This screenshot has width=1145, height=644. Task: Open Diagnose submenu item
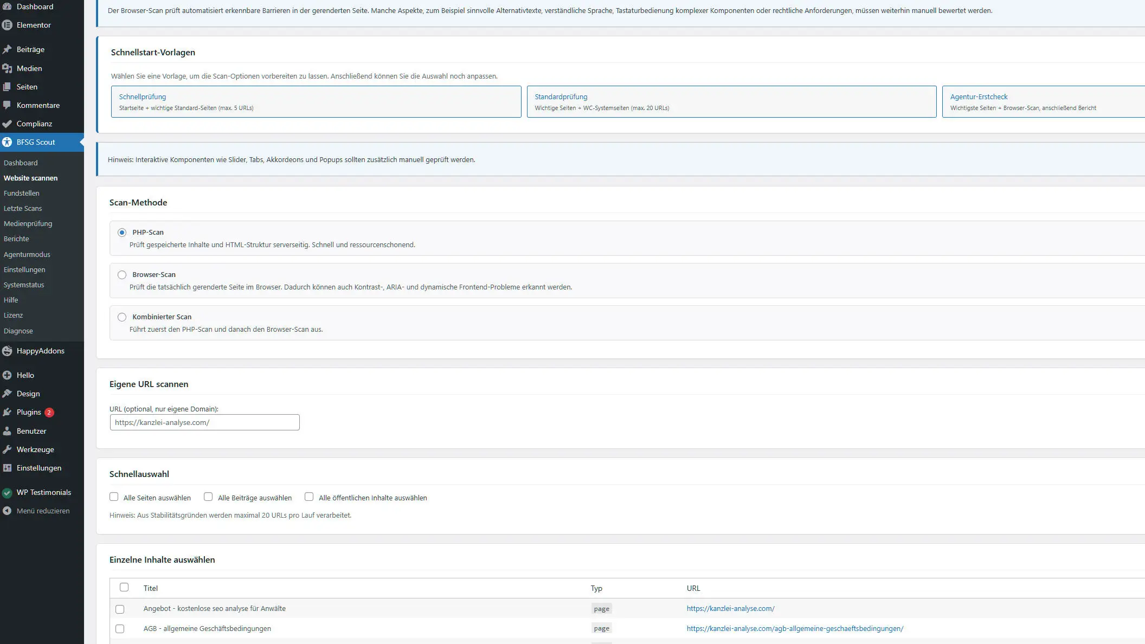tap(18, 331)
